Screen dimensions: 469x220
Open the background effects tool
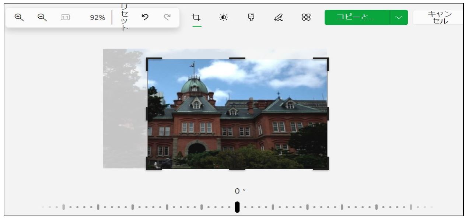(306, 17)
